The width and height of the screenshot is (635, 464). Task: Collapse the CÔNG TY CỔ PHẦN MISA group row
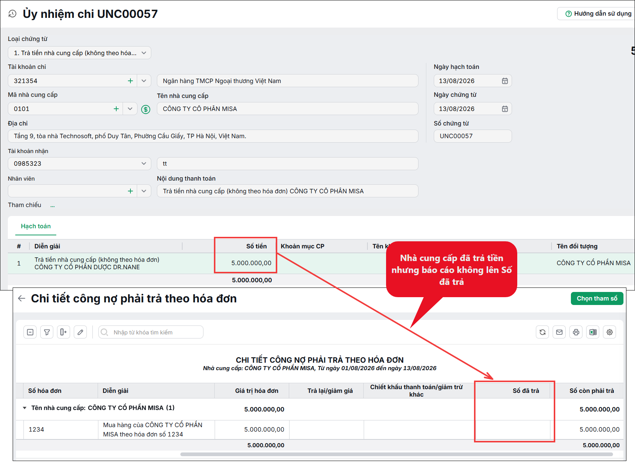(x=25, y=408)
